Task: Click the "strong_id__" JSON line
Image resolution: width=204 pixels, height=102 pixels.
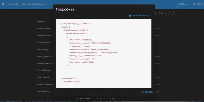Action: pos(85,56)
